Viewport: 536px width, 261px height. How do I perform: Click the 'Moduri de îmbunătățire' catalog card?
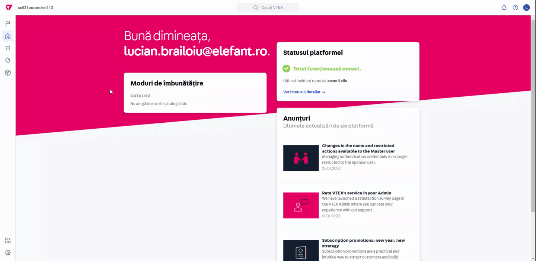tap(195, 93)
